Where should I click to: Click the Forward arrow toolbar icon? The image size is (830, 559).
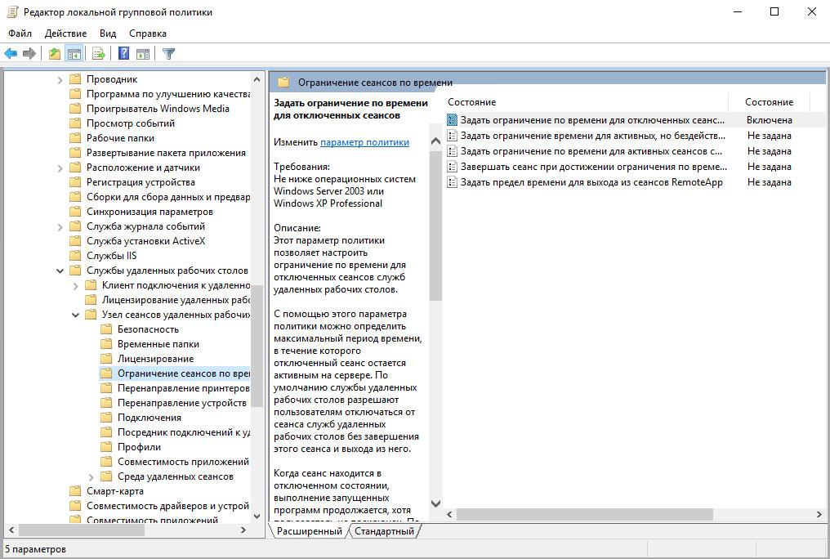[29, 53]
